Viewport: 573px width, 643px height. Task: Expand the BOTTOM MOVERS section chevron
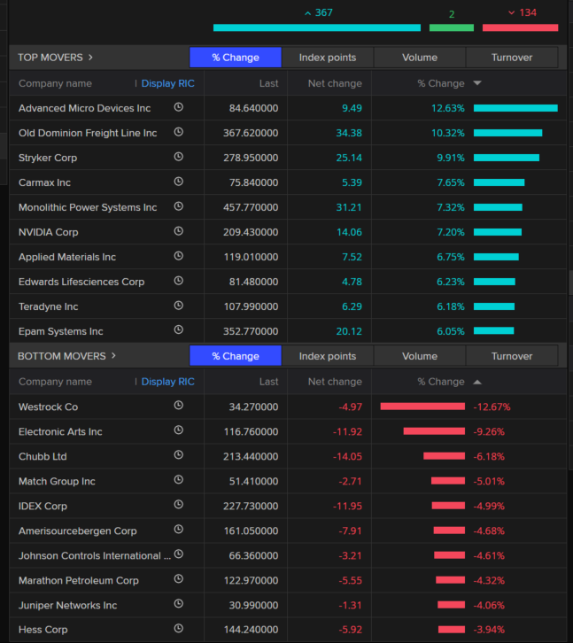(113, 356)
